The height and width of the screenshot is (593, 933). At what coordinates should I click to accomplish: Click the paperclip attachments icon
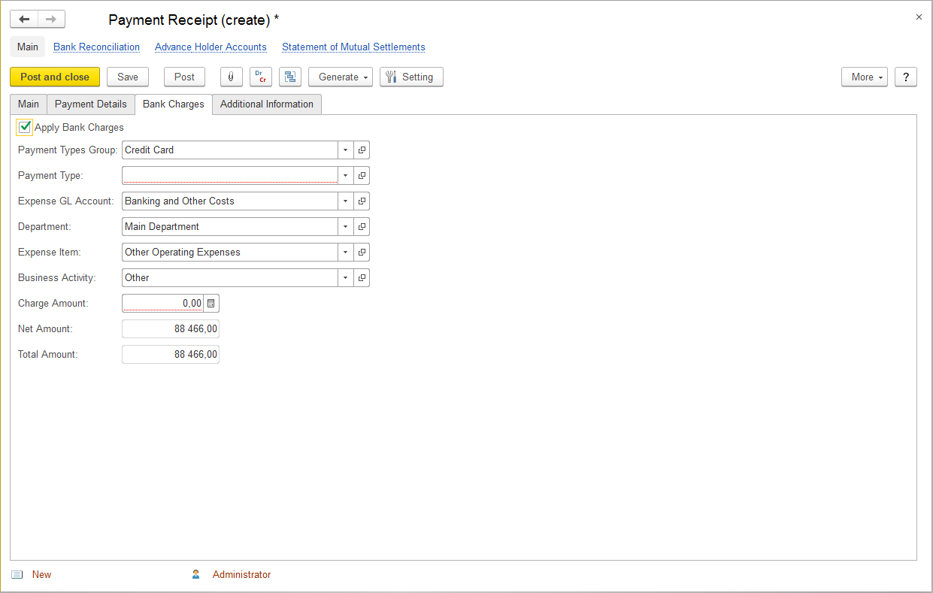(x=231, y=77)
